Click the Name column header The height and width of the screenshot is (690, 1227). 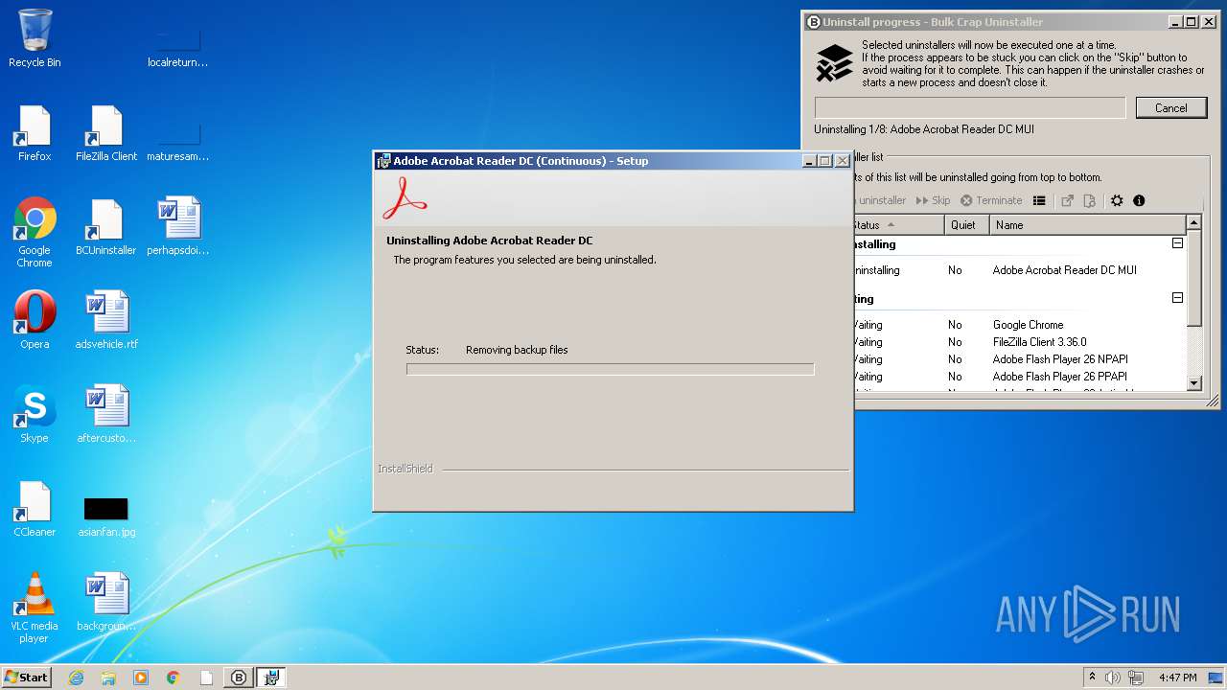click(1087, 225)
